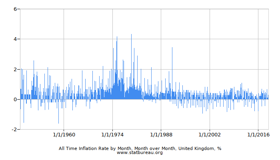The width and height of the screenshot is (280, 160).
Task: Click the x-axis date 1/1/1960
Action: (64, 135)
